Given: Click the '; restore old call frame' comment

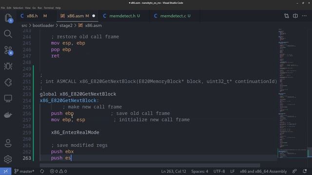Looking at the screenshot, I should (x=85, y=37).
